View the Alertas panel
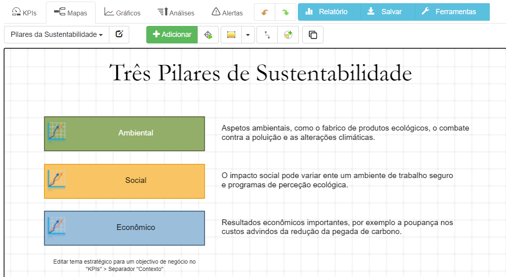Screen dimensions: 506x277 227,12
